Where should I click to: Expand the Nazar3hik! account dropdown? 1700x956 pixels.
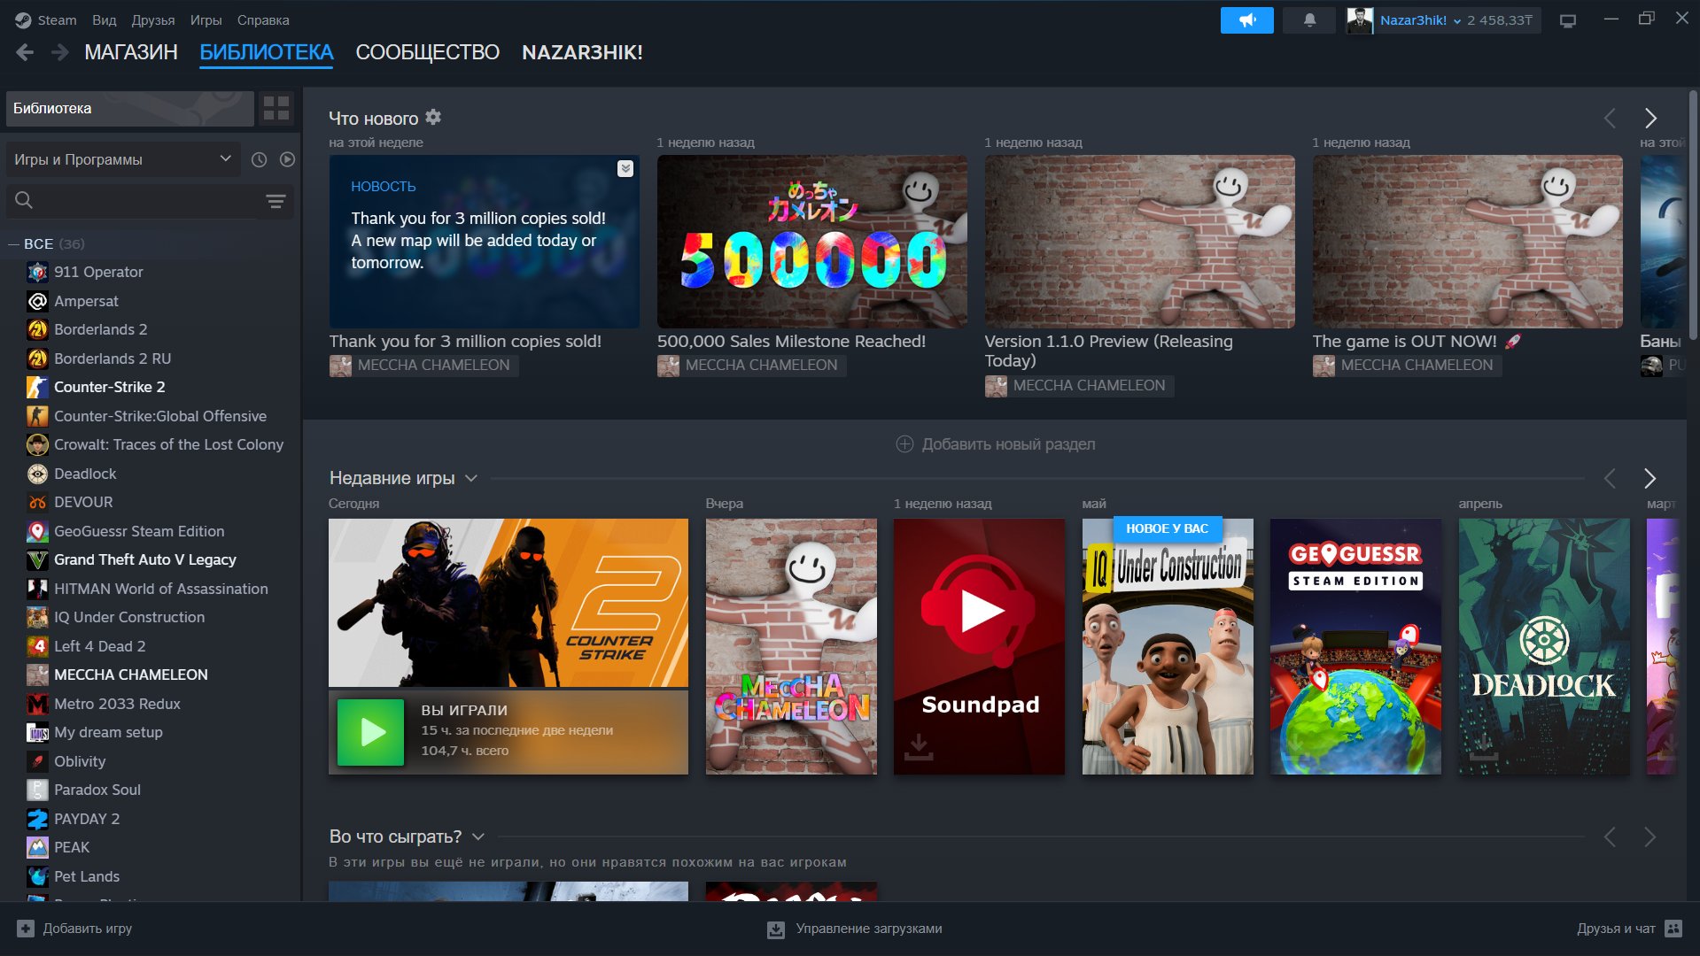pyautogui.click(x=1420, y=20)
